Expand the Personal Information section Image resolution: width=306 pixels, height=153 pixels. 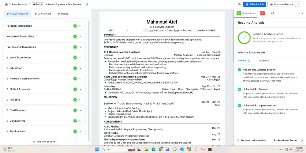pos(80,26)
